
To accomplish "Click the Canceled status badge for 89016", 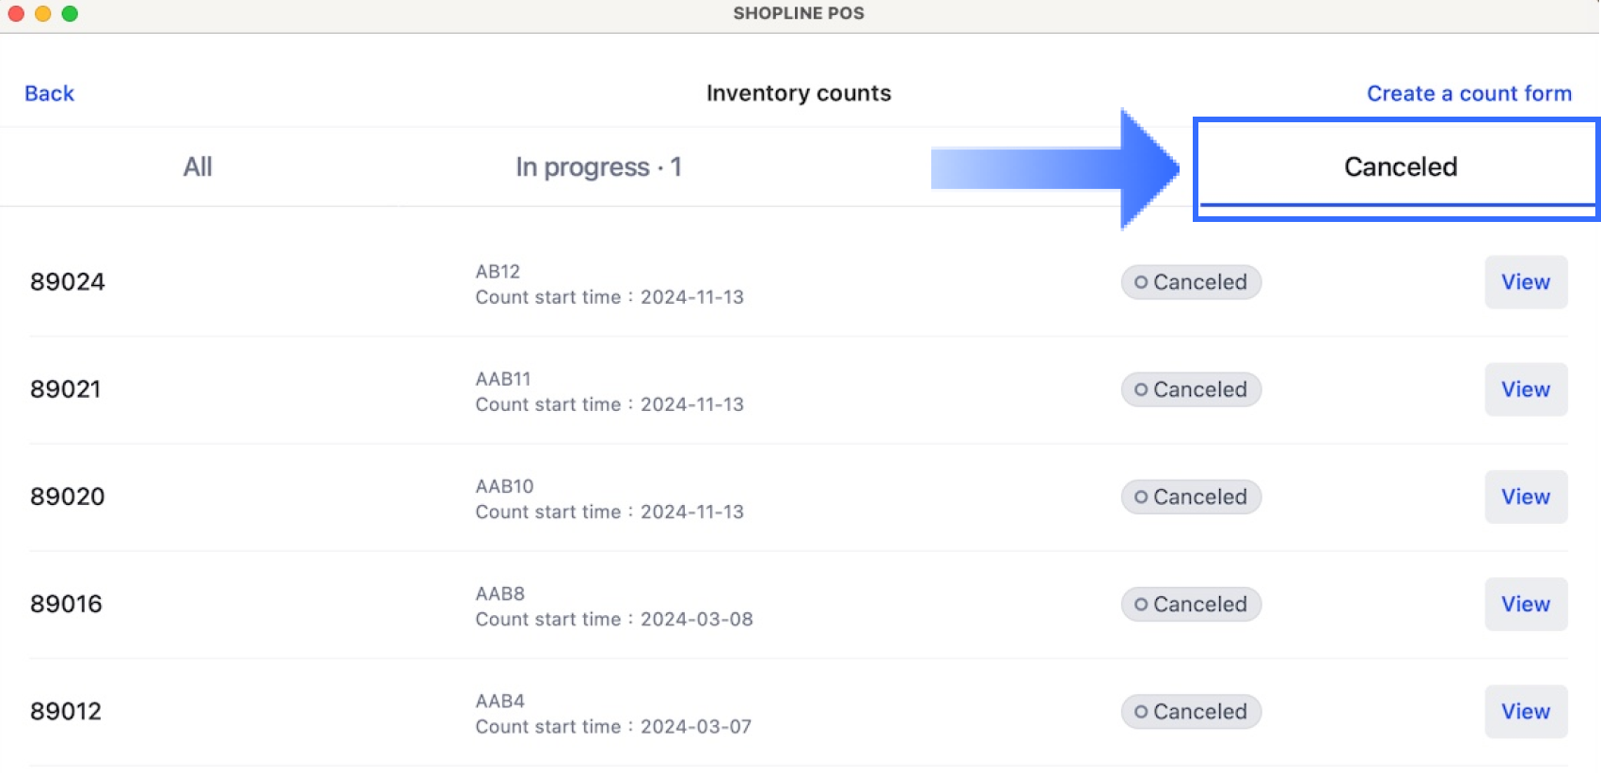I will coord(1191,604).
